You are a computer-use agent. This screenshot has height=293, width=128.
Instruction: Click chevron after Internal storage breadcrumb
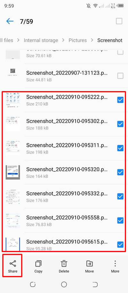click(63, 40)
